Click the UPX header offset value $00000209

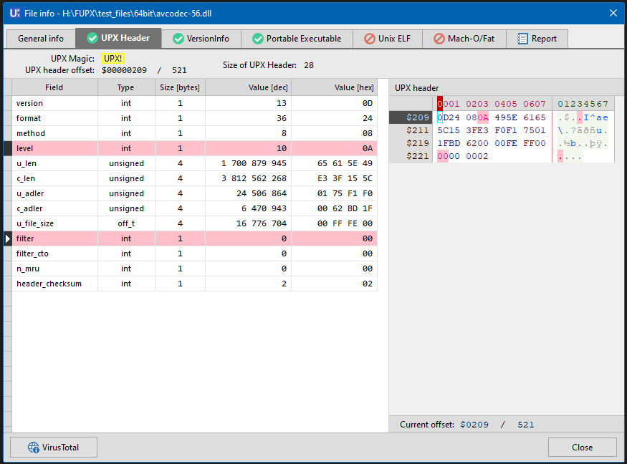(x=125, y=70)
